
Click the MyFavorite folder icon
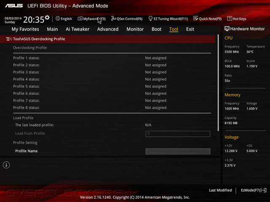(x=80, y=19)
